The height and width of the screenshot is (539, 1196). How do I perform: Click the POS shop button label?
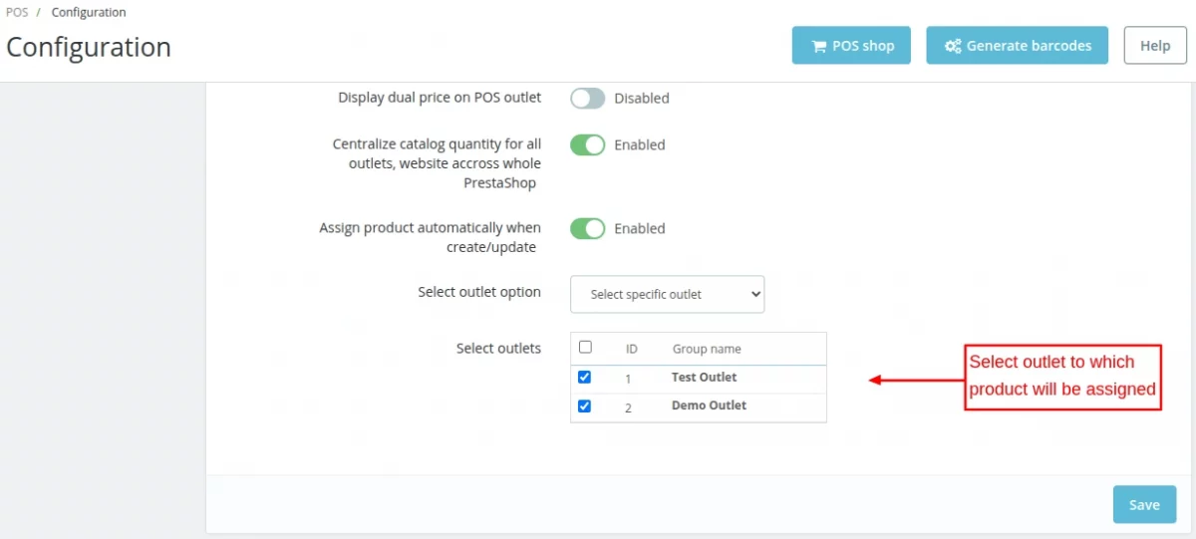point(863,46)
